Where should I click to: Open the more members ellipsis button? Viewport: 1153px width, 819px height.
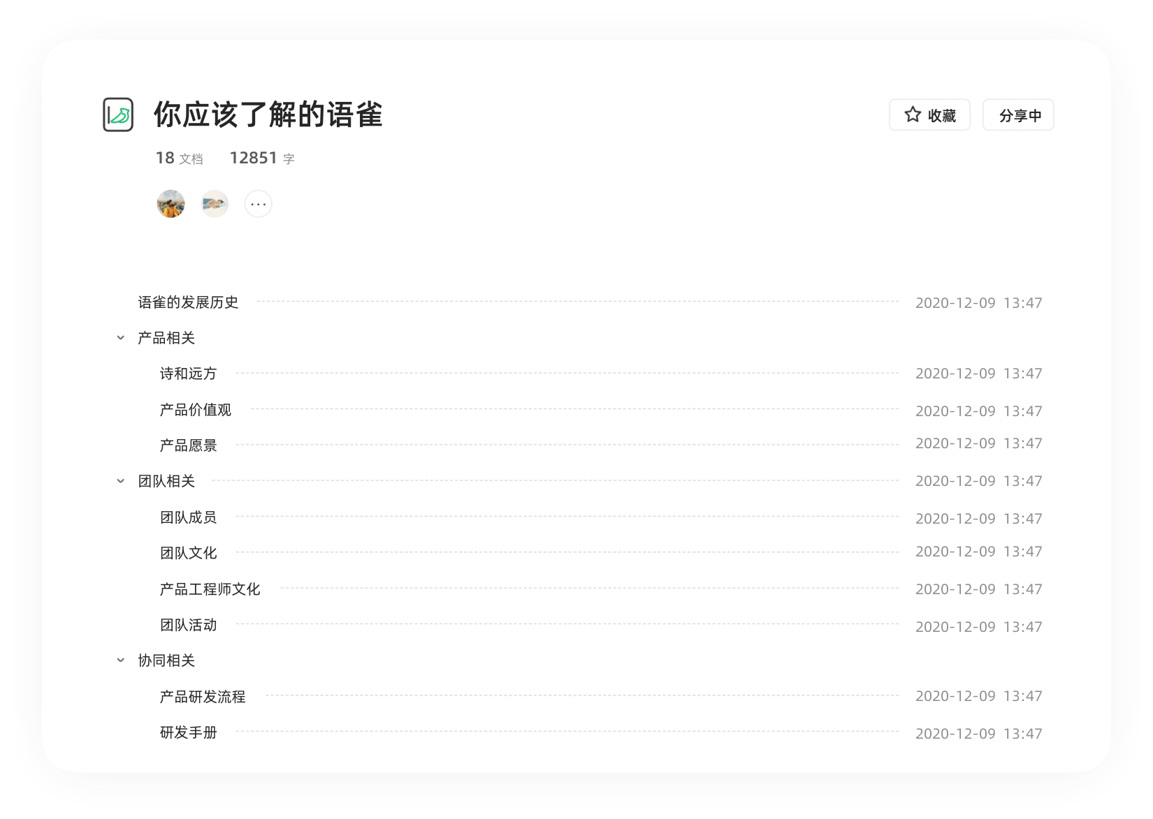click(x=259, y=204)
